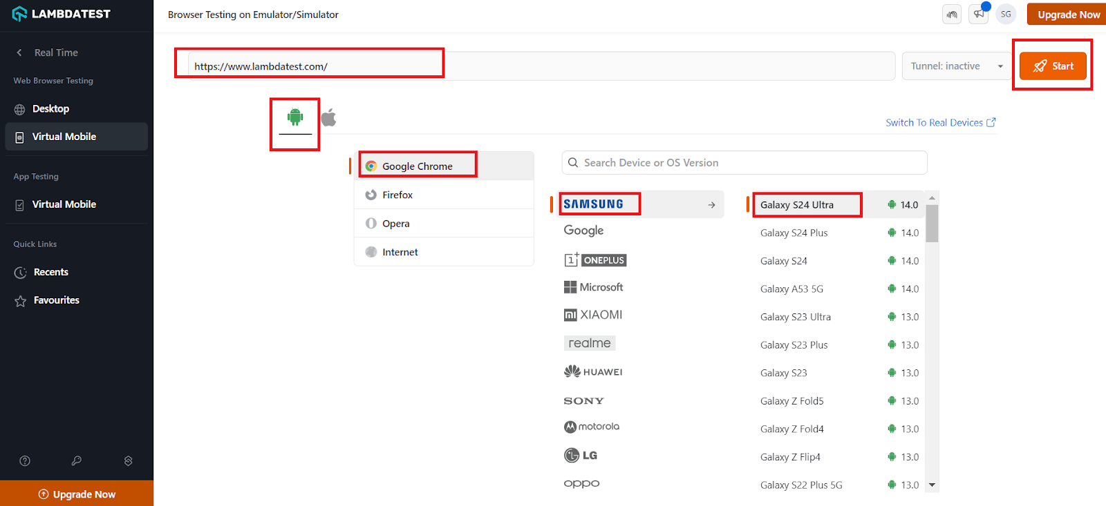Select the Apple iOS platform icon
1106x506 pixels.
[329, 117]
